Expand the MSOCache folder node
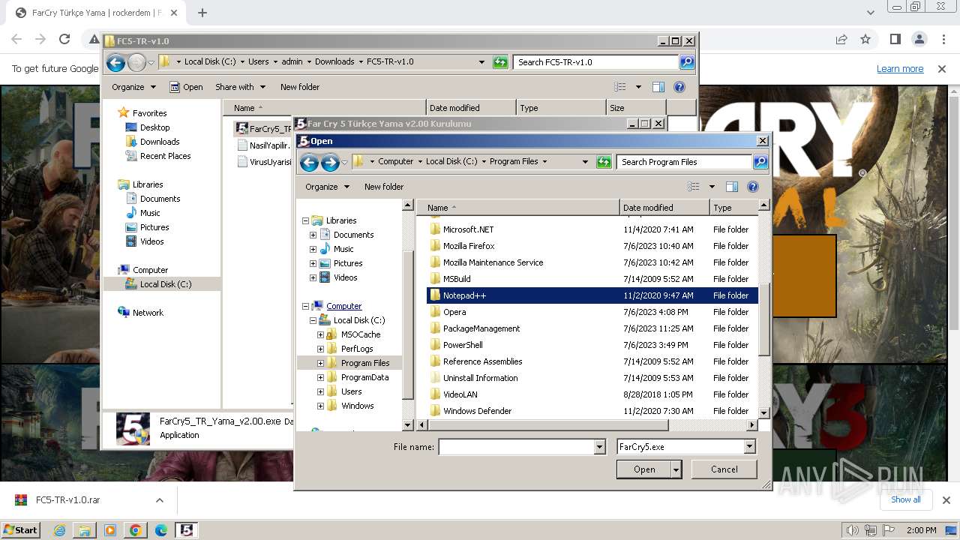The image size is (960, 540). (320, 334)
